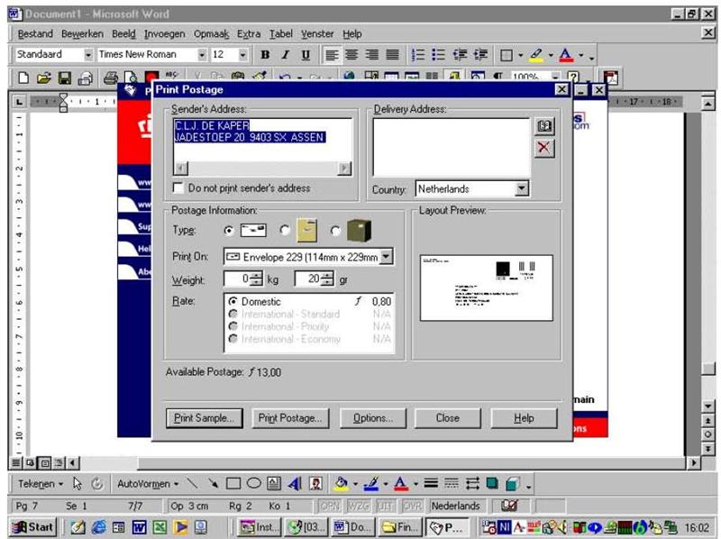The image size is (721, 539).
Task: Toggle Italic formatting
Action: (x=286, y=55)
